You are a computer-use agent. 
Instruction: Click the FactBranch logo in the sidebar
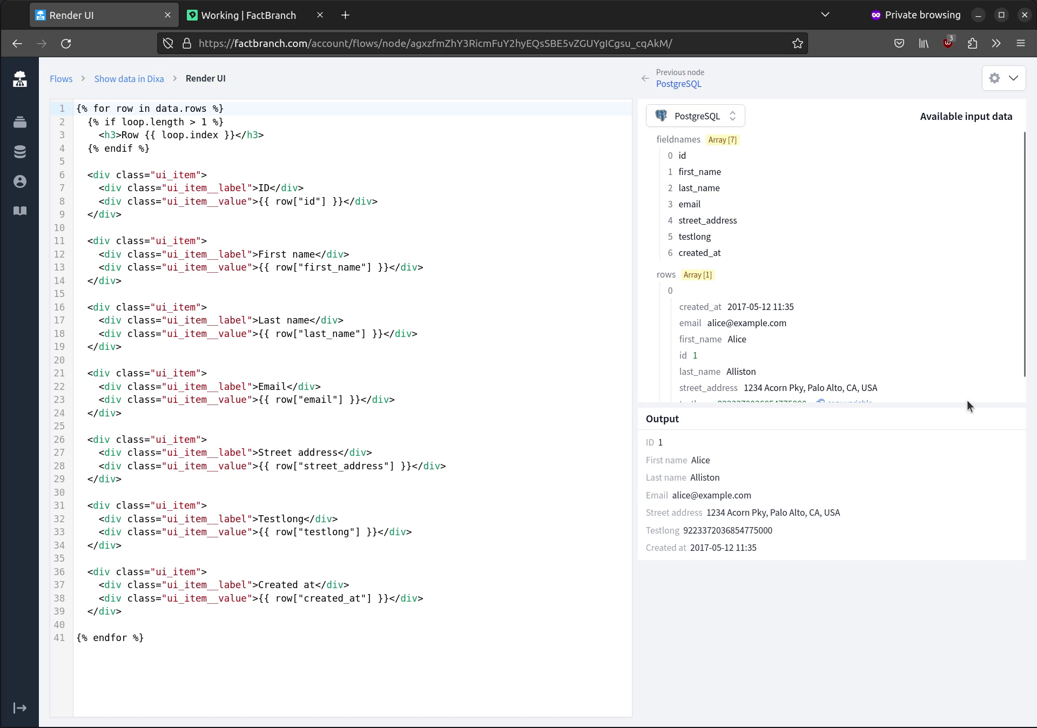(20, 79)
